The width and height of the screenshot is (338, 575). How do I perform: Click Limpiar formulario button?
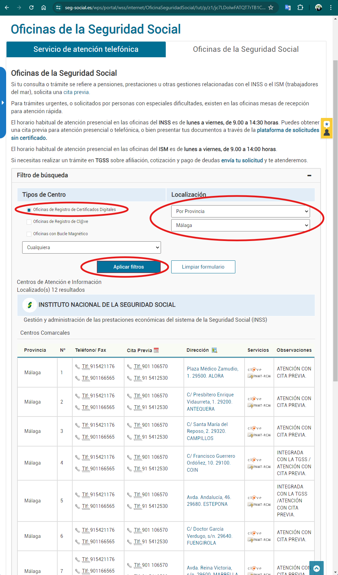(203, 267)
